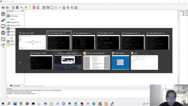This screenshot has height=106, width=188.
Task: Open the snapshots manager clock icon
Action: click(13, 8)
